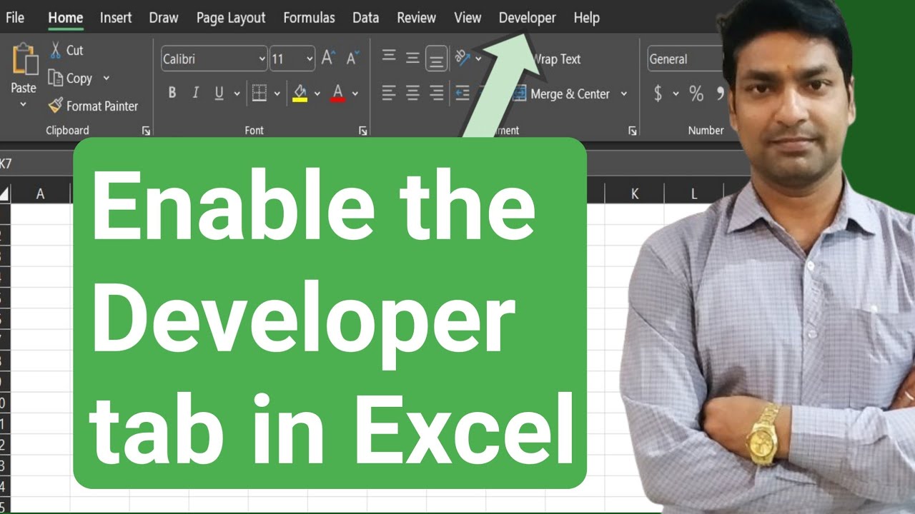Switch to the Page Layout tab
915x514 pixels.
[231, 18]
